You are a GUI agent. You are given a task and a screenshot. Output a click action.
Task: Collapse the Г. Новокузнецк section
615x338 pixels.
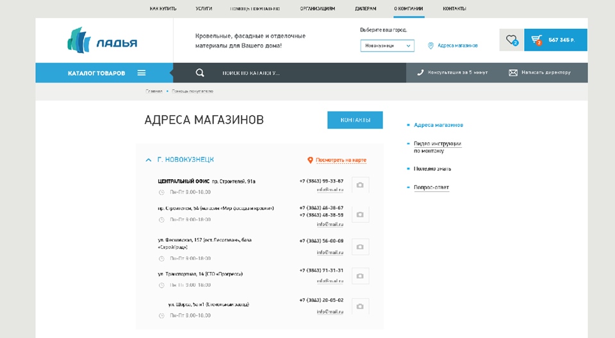[149, 160]
